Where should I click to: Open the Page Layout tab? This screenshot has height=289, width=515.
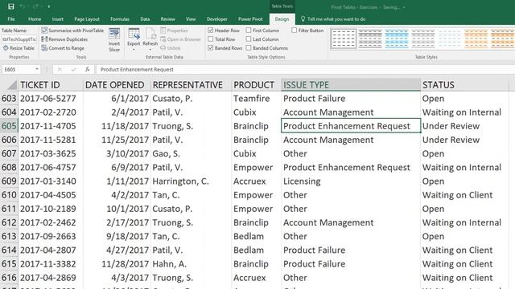coord(87,19)
